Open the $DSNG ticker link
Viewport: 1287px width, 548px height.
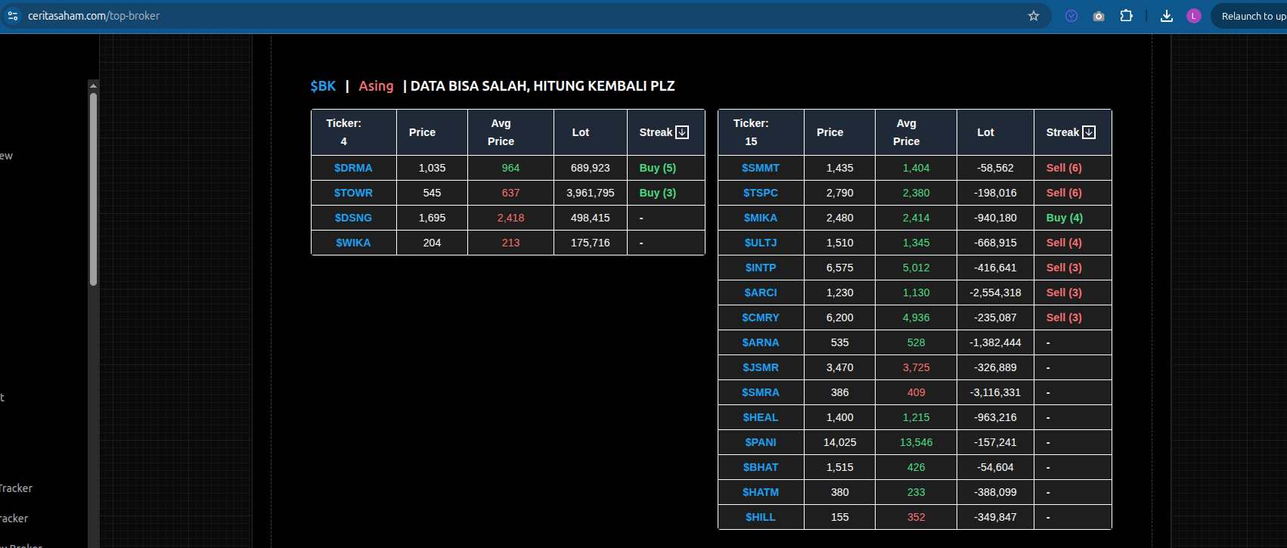click(x=353, y=218)
